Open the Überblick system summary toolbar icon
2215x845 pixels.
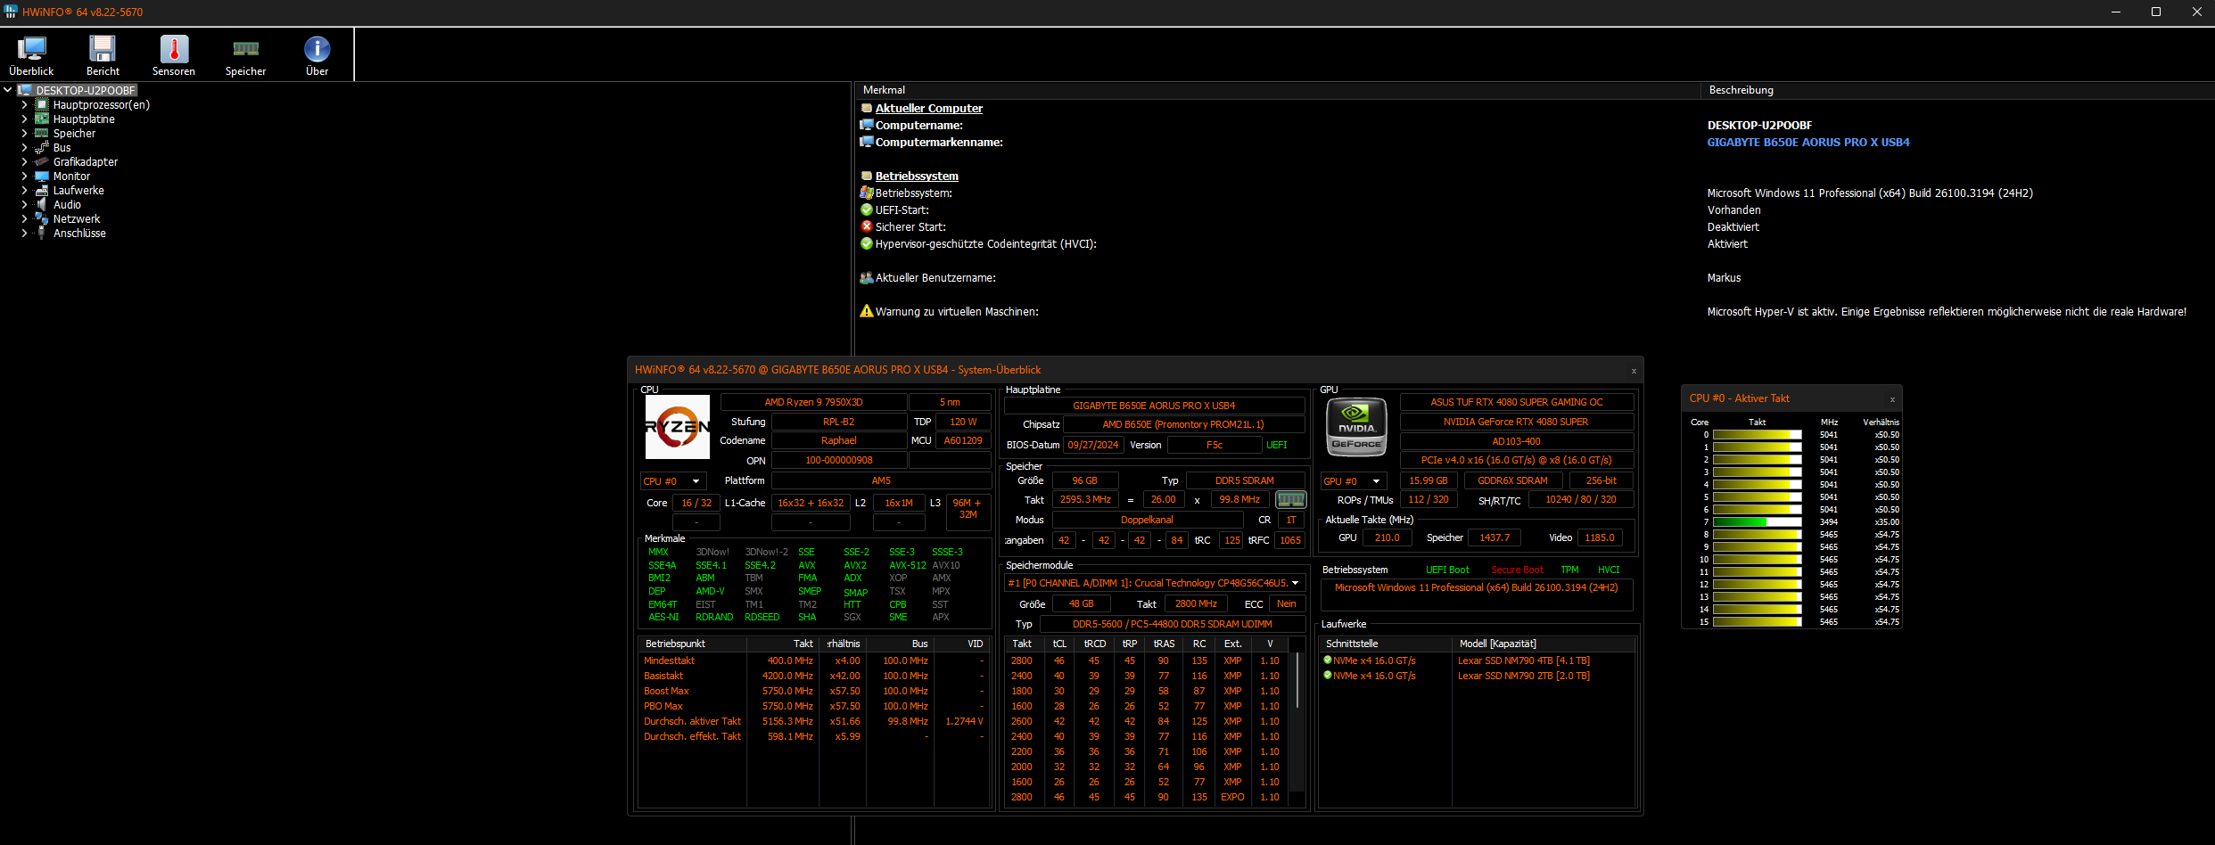(31, 49)
